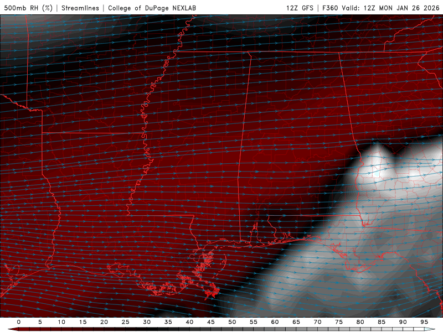Viewport: 443px width, 332px height.
Task: Select the 30 value on the RH scale
Action: pyautogui.click(x=147, y=322)
